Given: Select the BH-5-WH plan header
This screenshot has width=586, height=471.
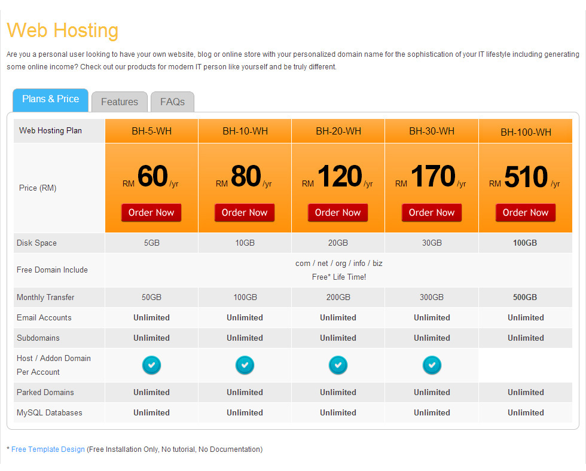Looking at the screenshot, I should [151, 131].
